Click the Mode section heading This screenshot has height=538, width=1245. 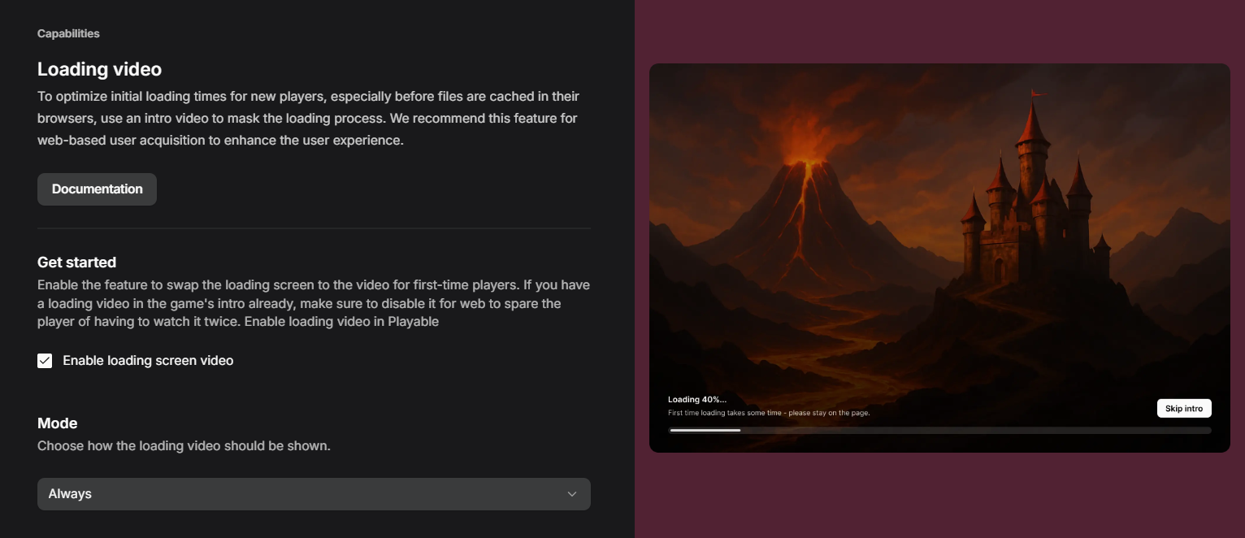click(x=58, y=423)
